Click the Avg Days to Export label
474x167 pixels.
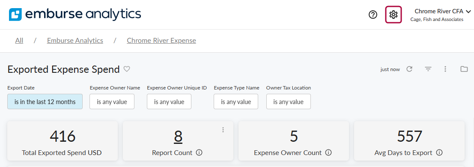(x=403, y=153)
